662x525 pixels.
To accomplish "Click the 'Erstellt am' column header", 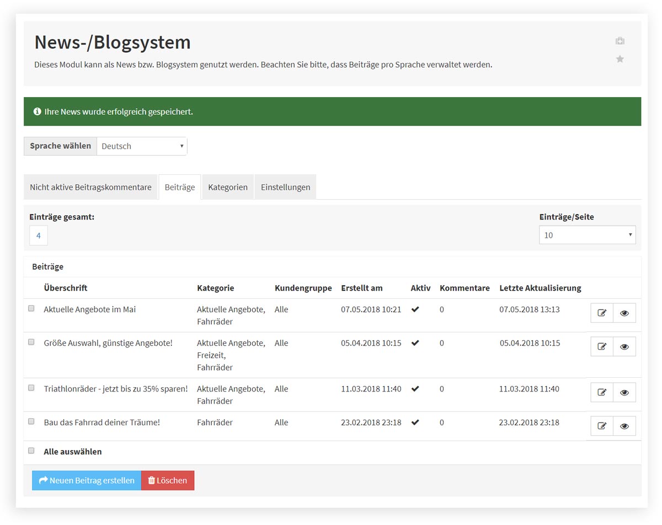I will (362, 288).
